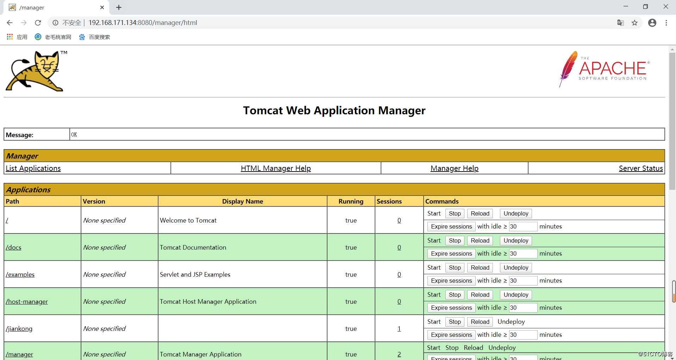
Task: Open the user profile icon
Action: click(652, 23)
